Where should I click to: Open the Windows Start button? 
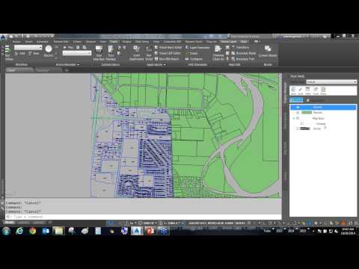(7, 231)
